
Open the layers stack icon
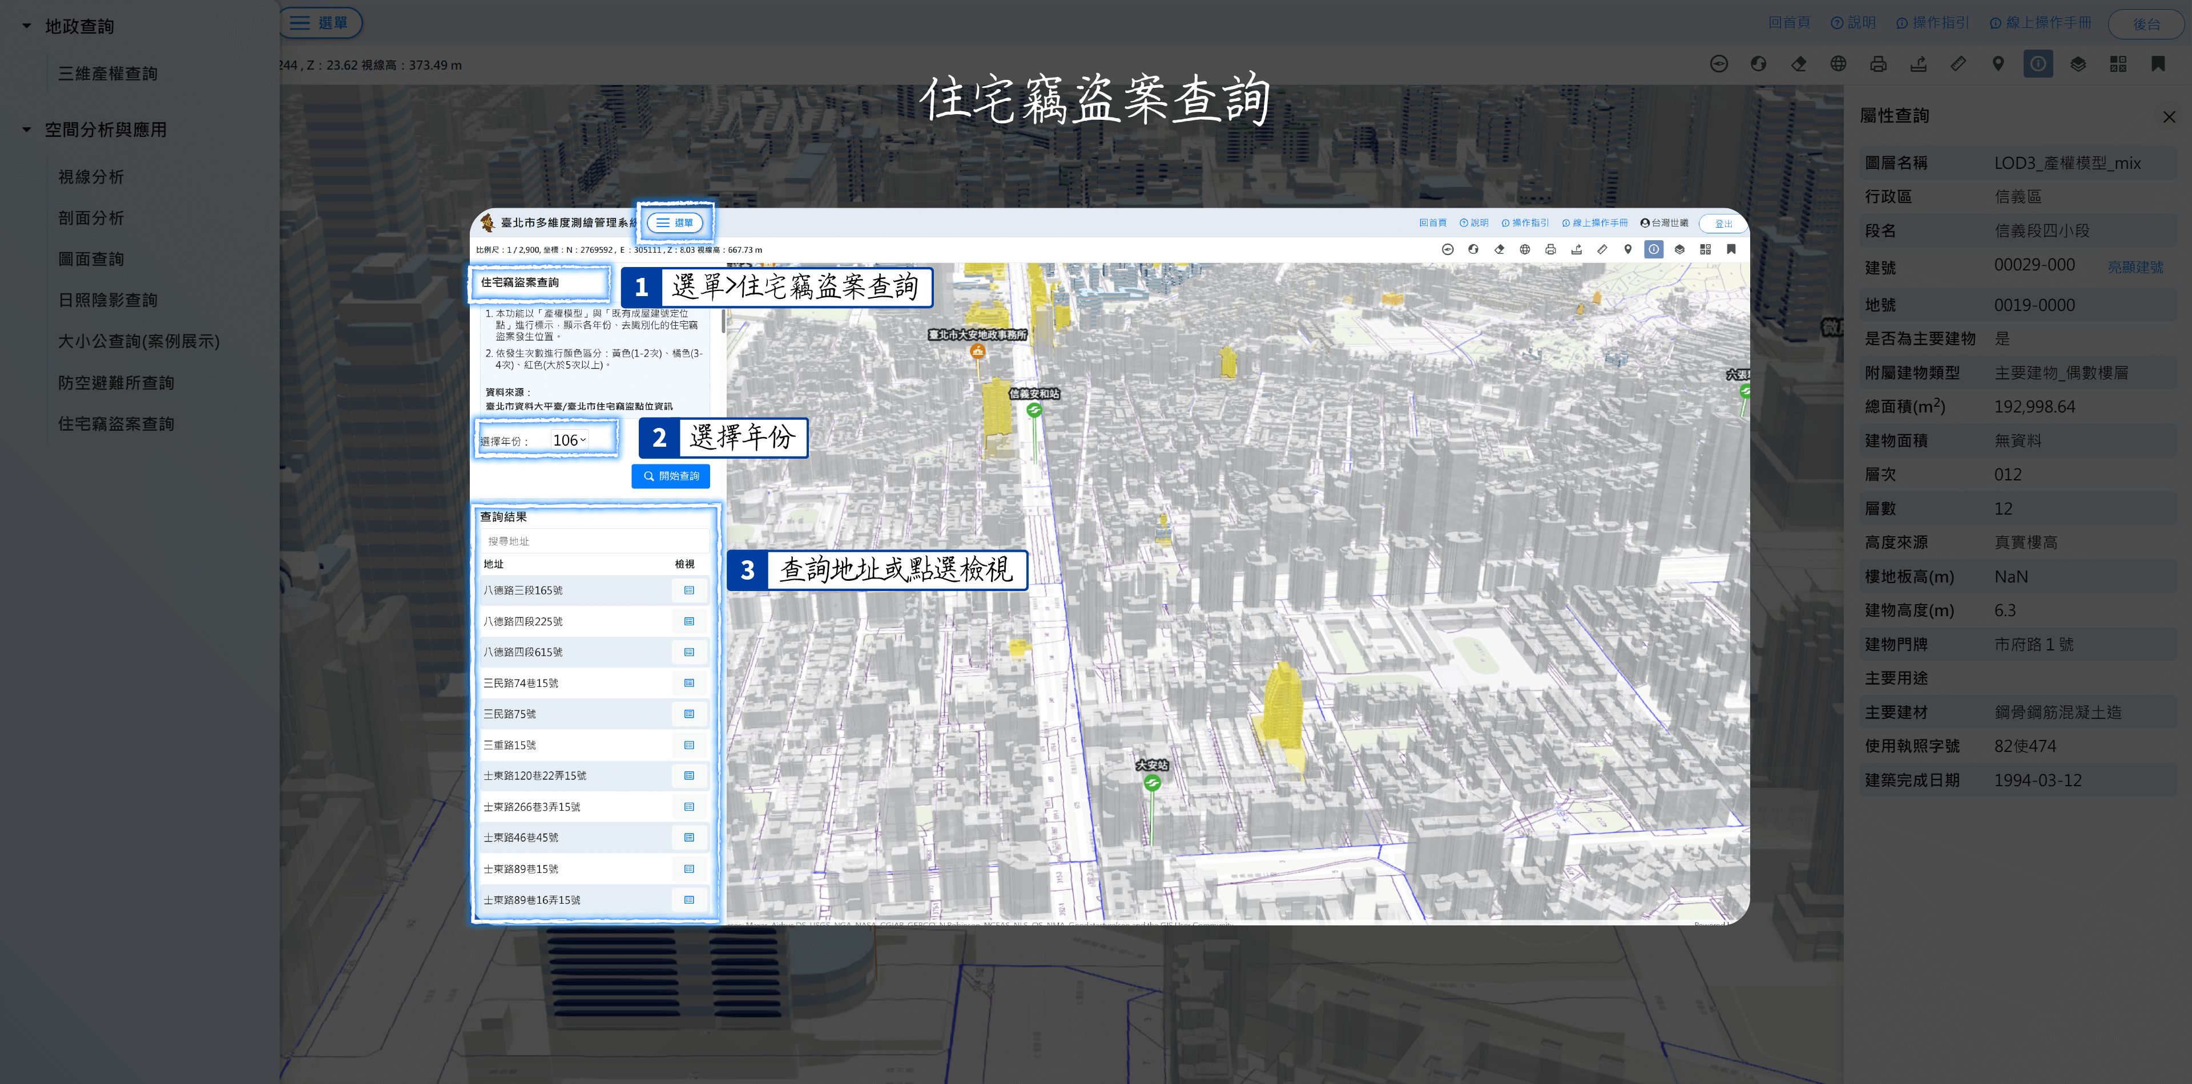(2078, 64)
